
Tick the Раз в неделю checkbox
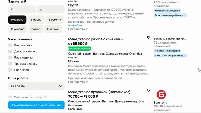click(x=10, y=57)
